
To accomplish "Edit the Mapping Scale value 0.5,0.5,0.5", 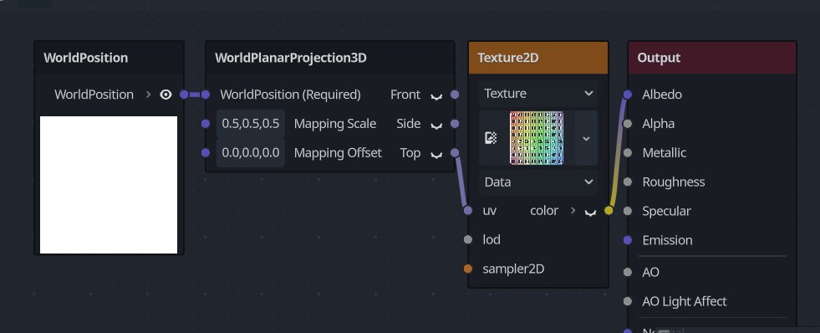I will 251,124.
